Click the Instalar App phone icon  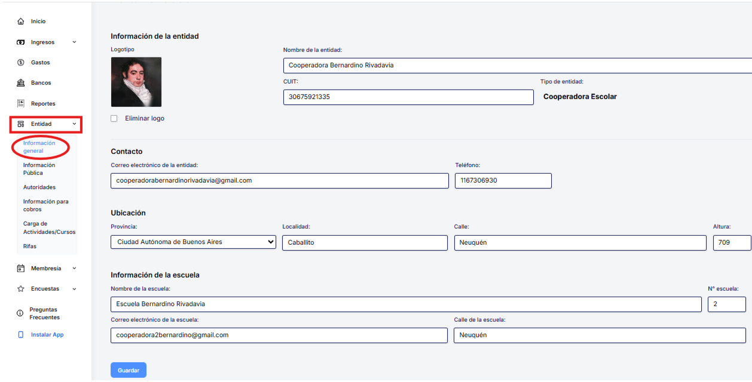click(20, 335)
